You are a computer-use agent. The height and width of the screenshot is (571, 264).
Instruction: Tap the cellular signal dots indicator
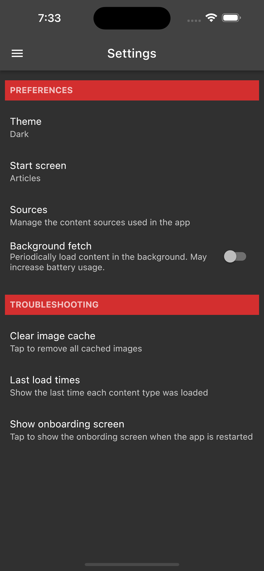194,21
